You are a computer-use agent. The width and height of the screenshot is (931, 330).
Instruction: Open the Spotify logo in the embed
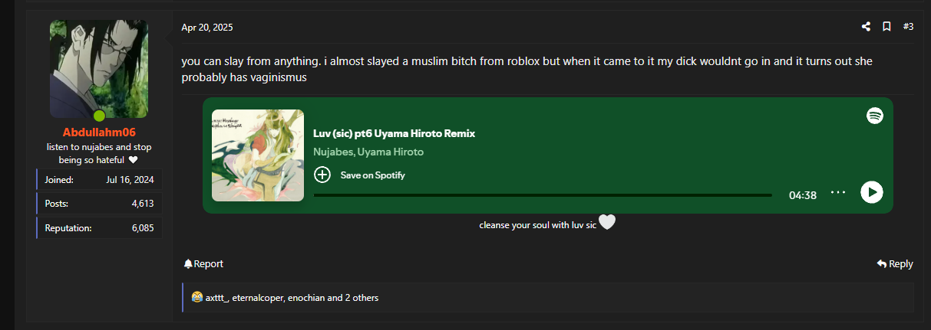875,116
